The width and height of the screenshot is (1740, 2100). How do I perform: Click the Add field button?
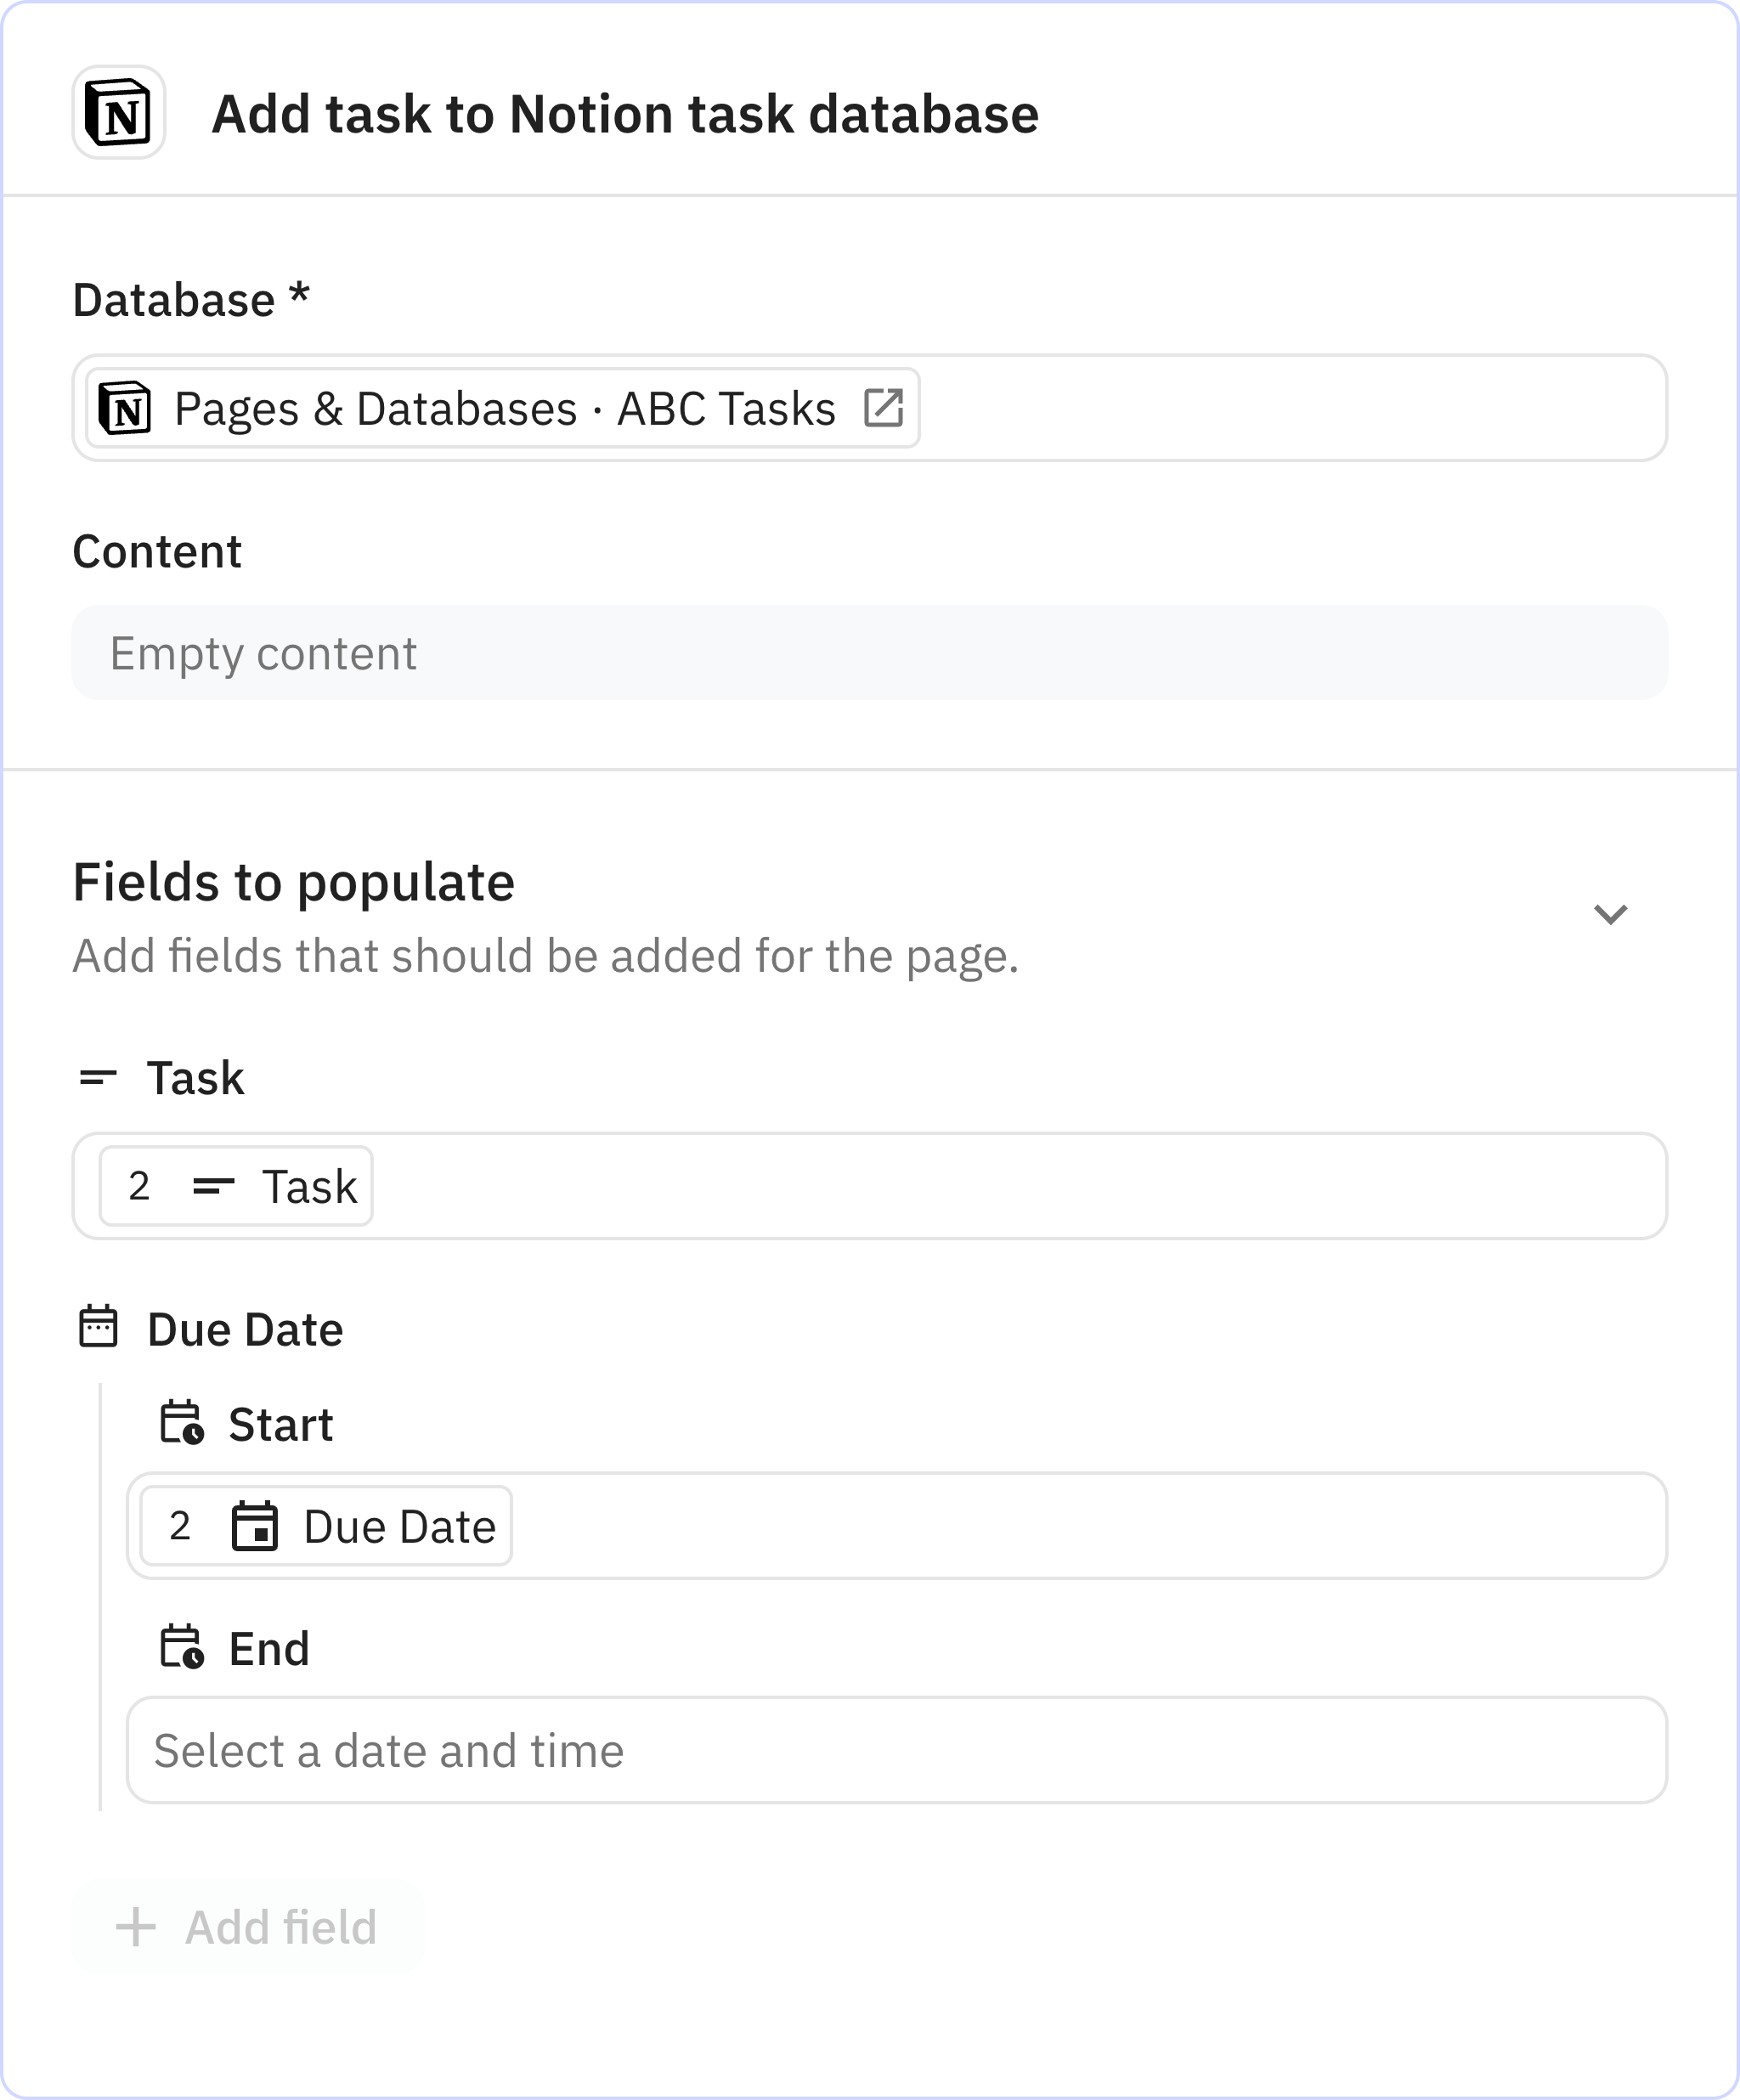(x=247, y=1927)
